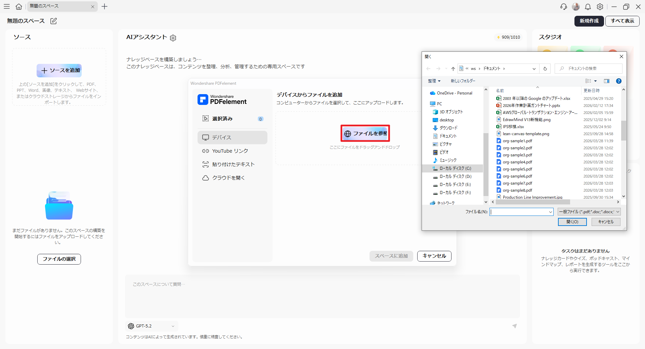Screen dimensions: 645x349
Task: Click the send message arrow icon
Action: [x=514, y=326]
